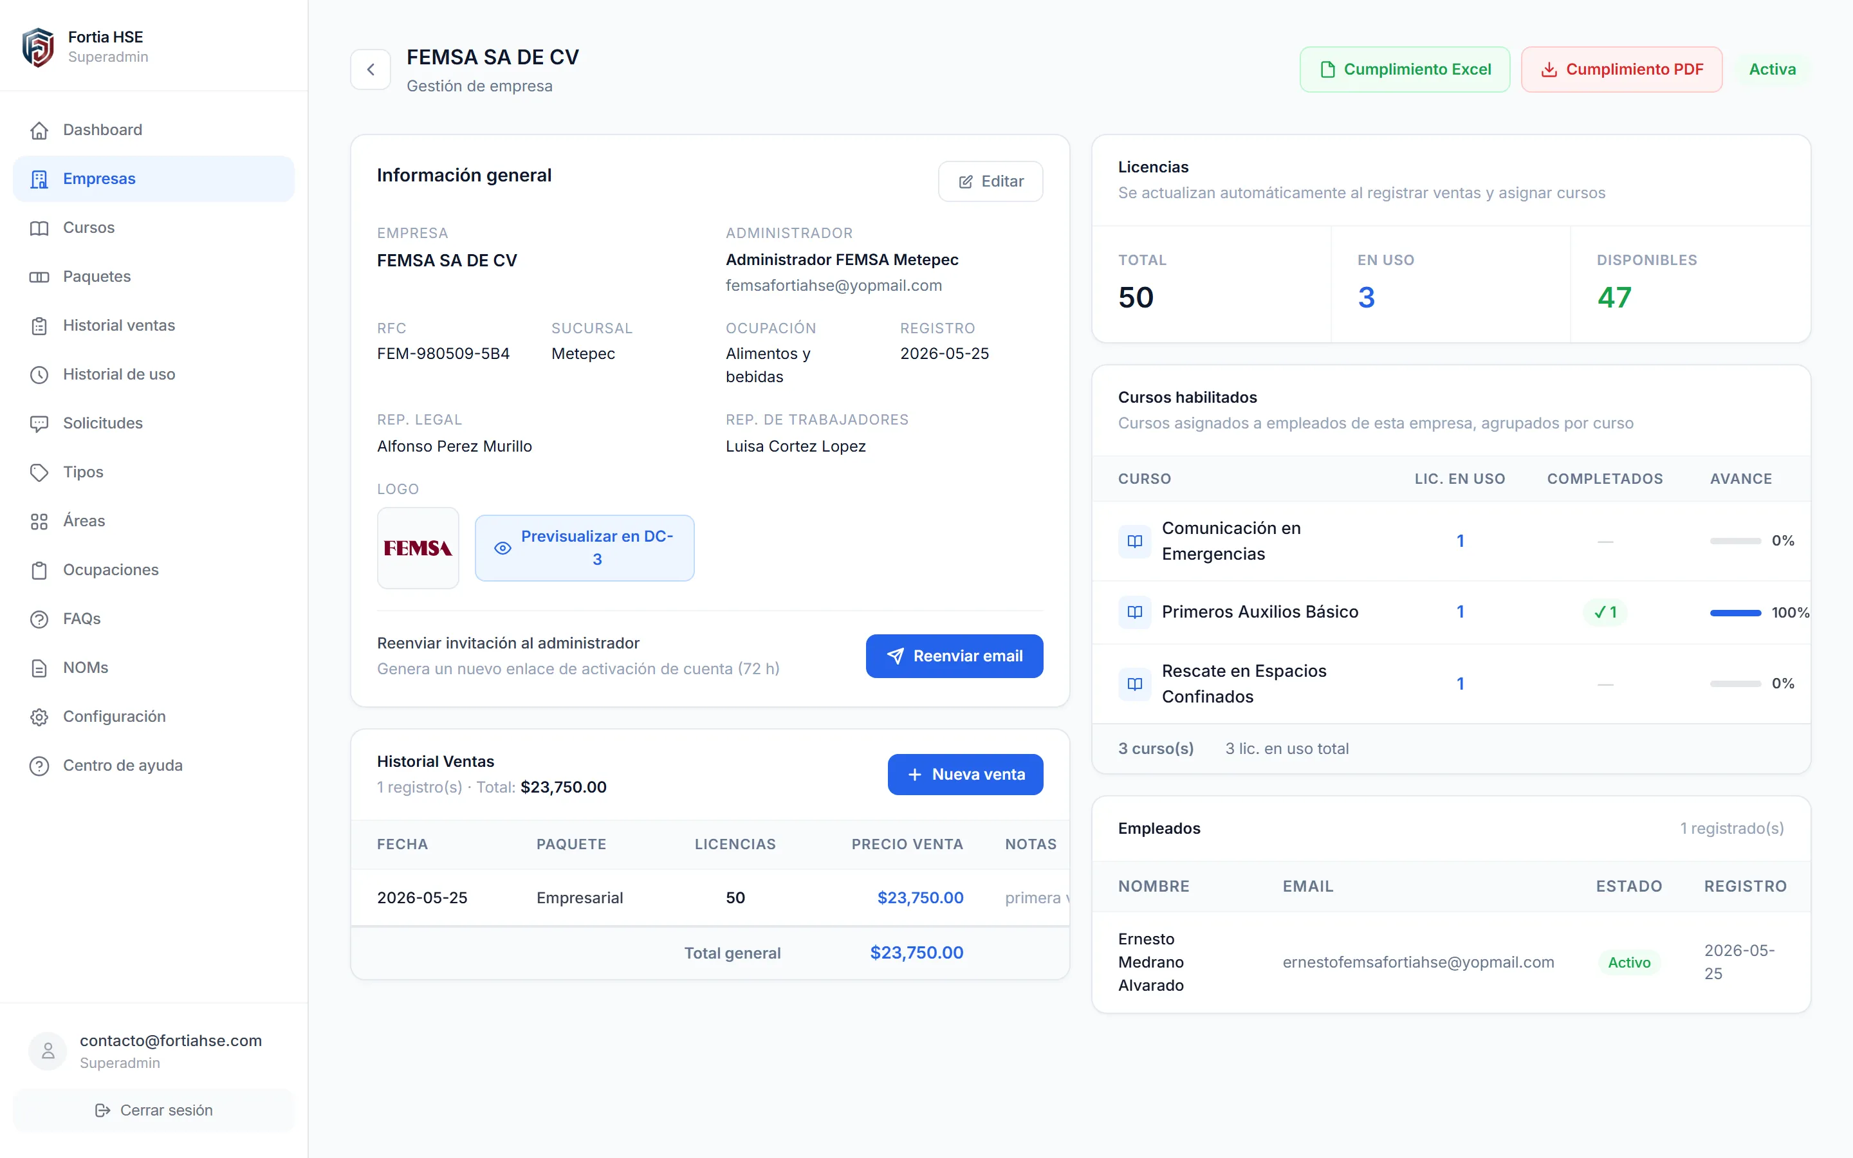Click the Dashboard home icon
The image size is (1853, 1158).
39,130
